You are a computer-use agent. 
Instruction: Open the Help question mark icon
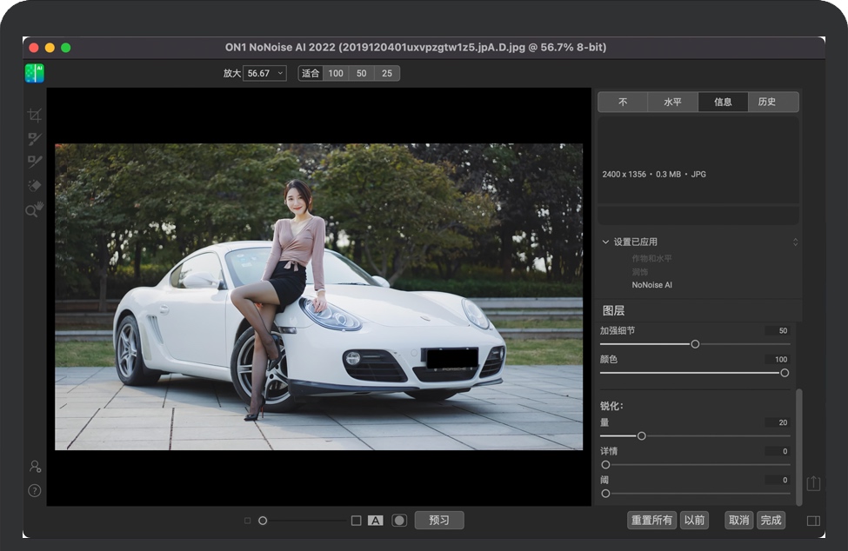(x=35, y=490)
